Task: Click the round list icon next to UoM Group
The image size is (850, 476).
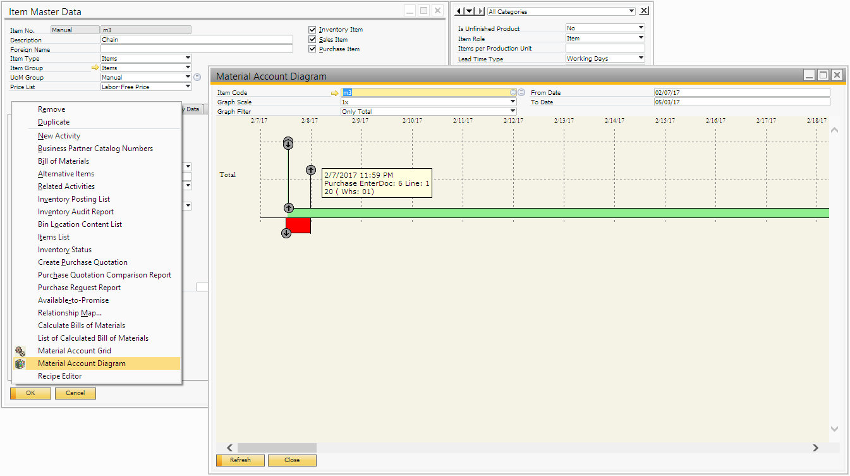Action: click(x=197, y=77)
